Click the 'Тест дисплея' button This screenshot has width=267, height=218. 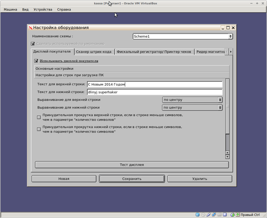(x=132, y=165)
